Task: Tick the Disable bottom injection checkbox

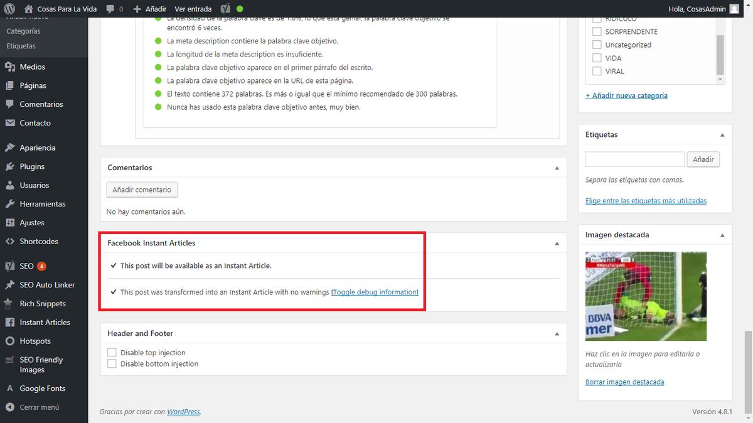Action: (112, 364)
